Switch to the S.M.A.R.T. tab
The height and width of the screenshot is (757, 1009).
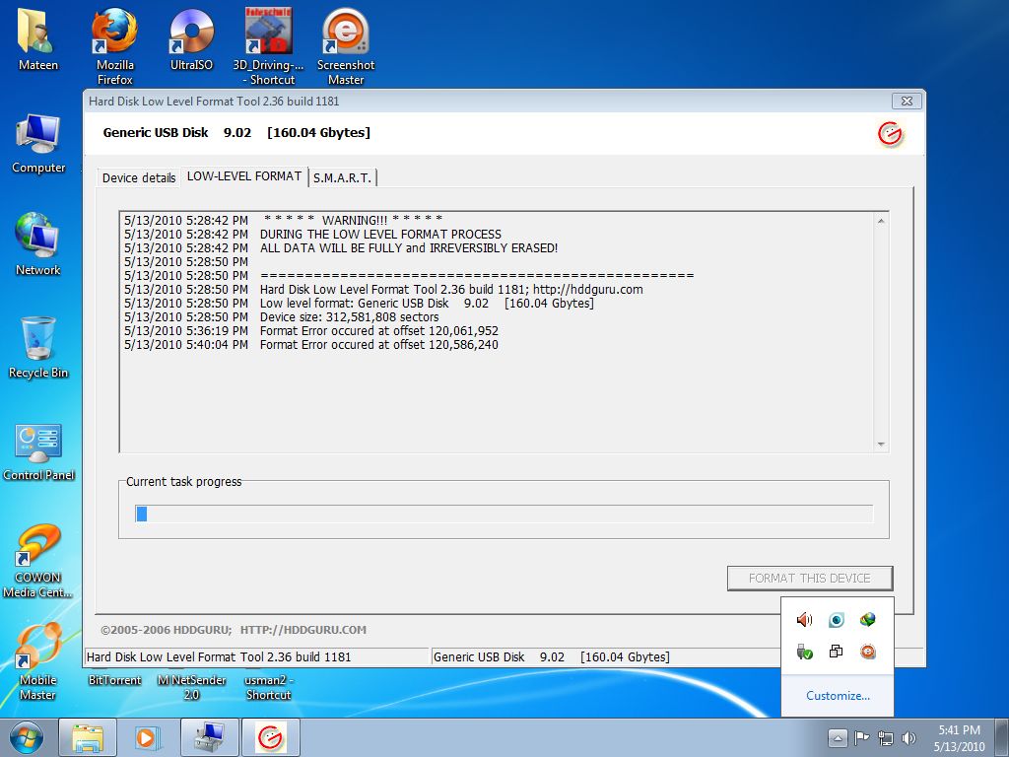click(342, 178)
